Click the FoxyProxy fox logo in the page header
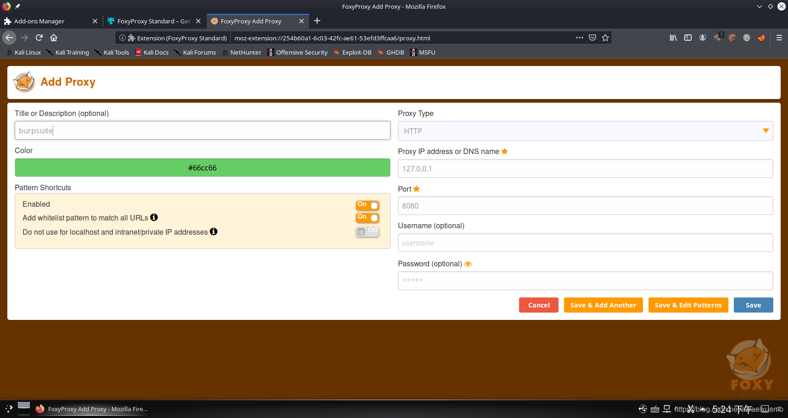Image resolution: width=788 pixels, height=418 pixels. 24,82
